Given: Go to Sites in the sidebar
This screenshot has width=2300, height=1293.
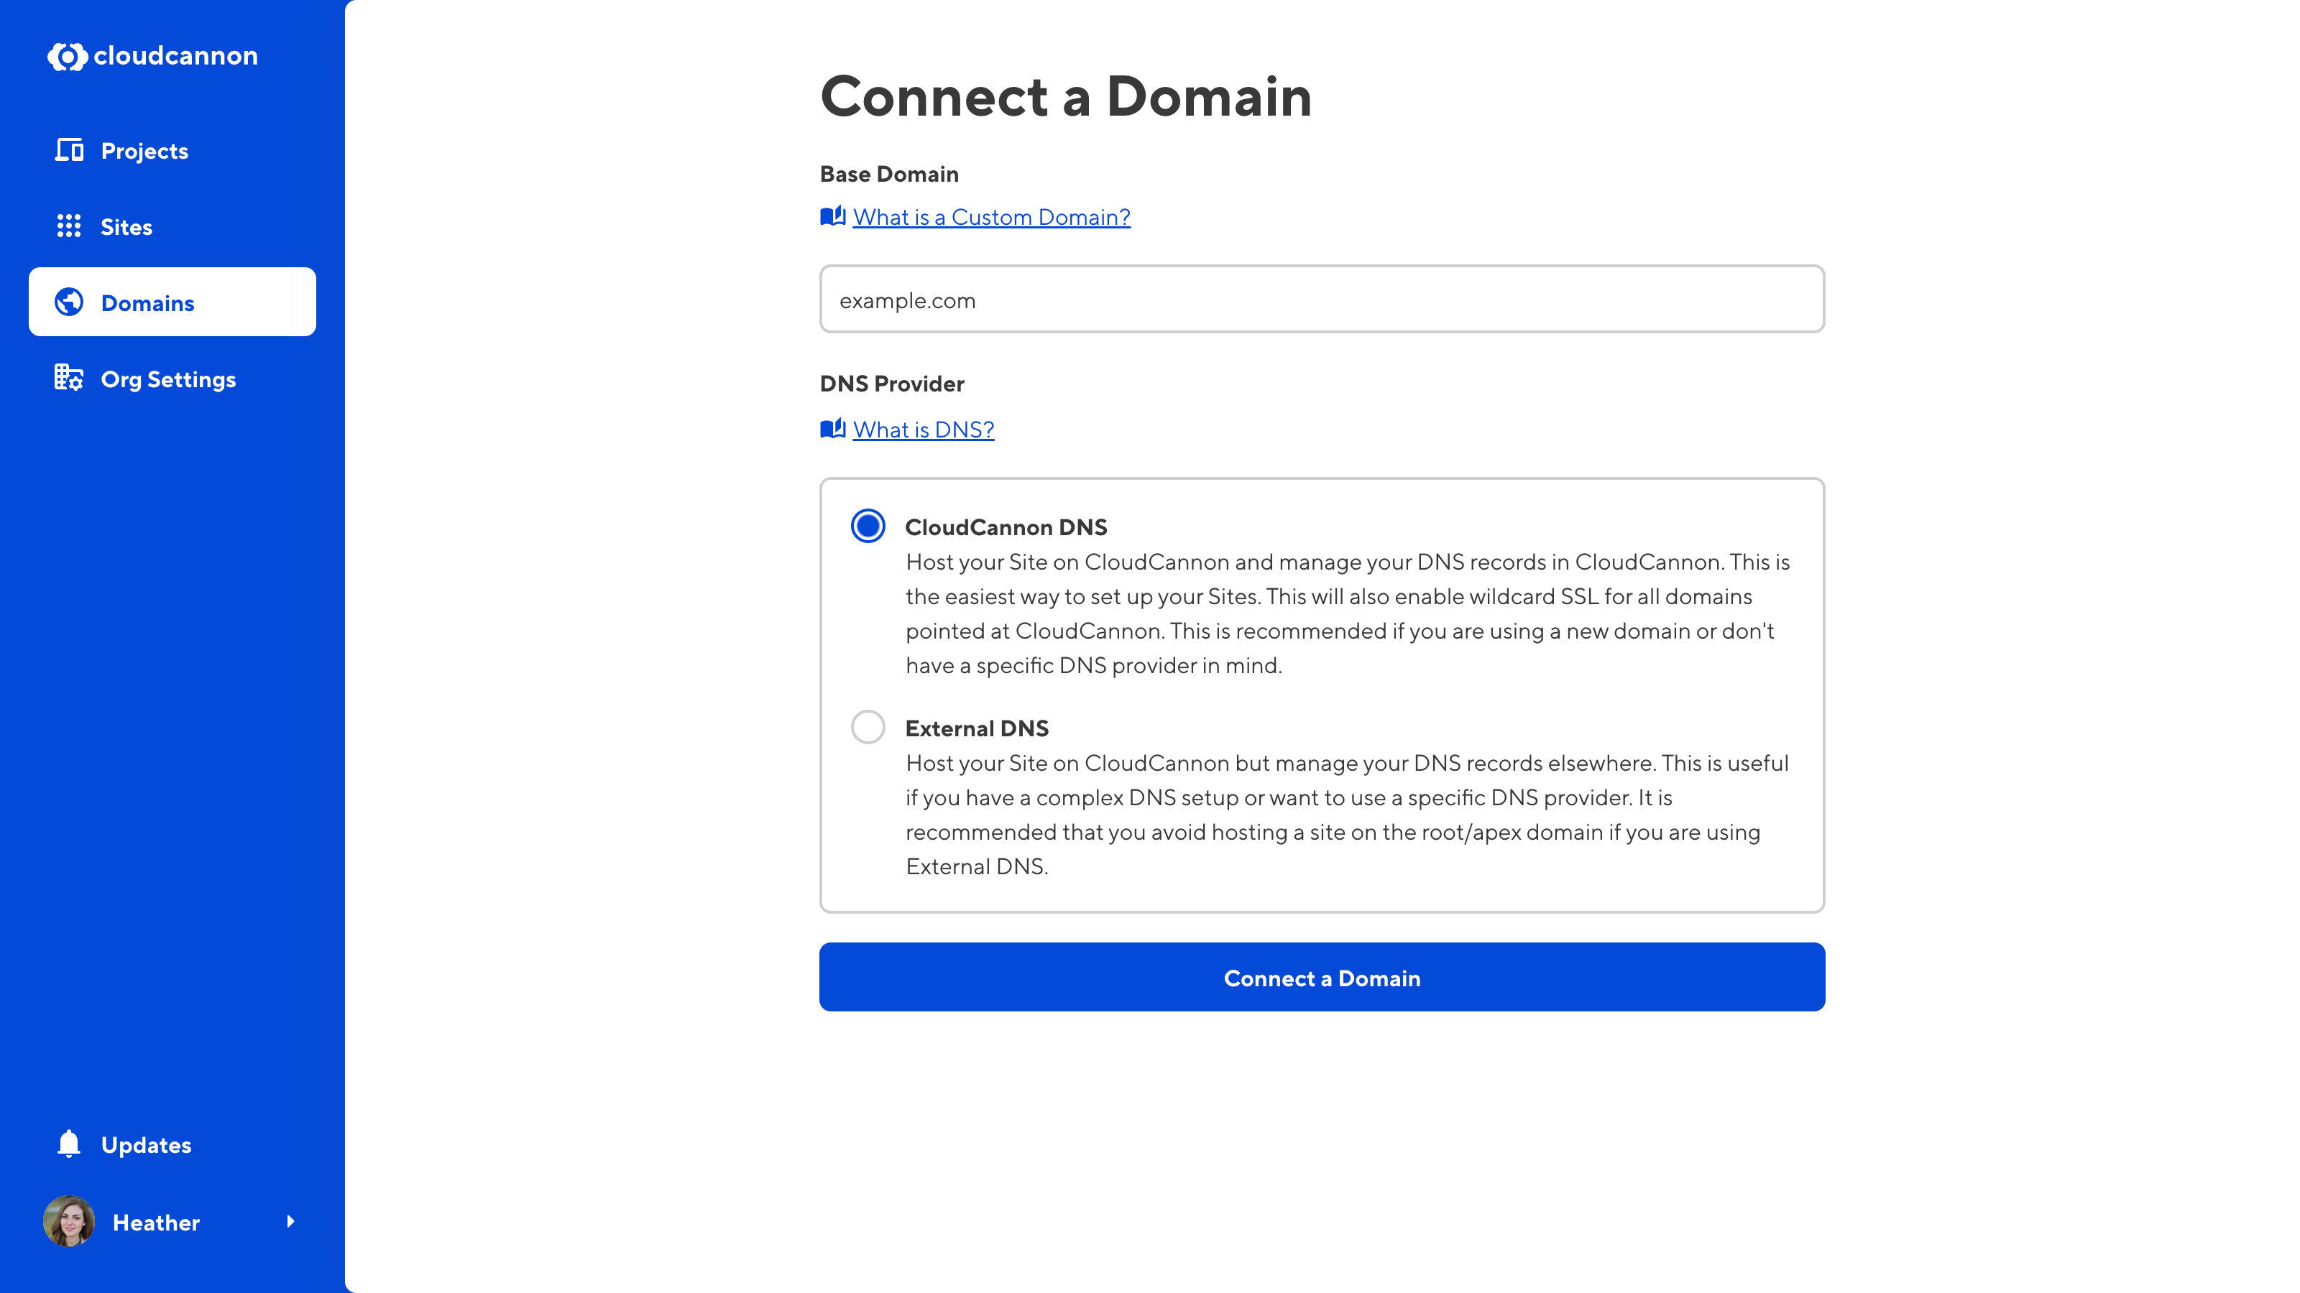Looking at the screenshot, I should point(126,228).
